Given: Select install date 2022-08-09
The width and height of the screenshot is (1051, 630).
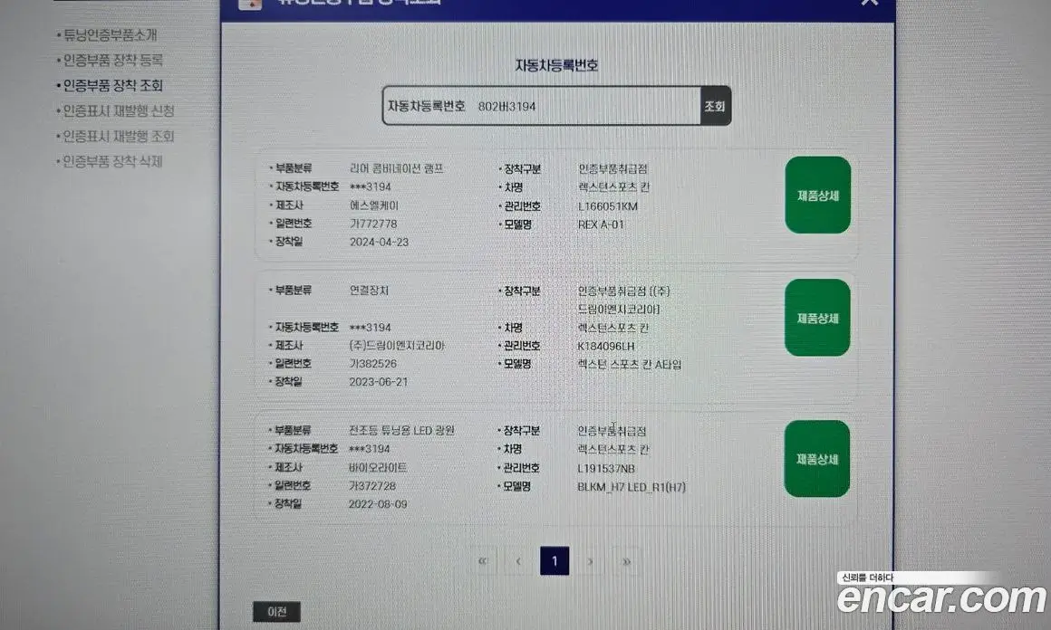Looking at the screenshot, I should pos(378,504).
